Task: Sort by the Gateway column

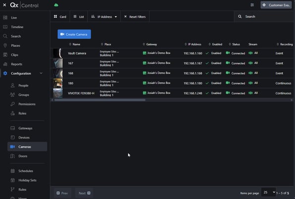Action: point(150,45)
